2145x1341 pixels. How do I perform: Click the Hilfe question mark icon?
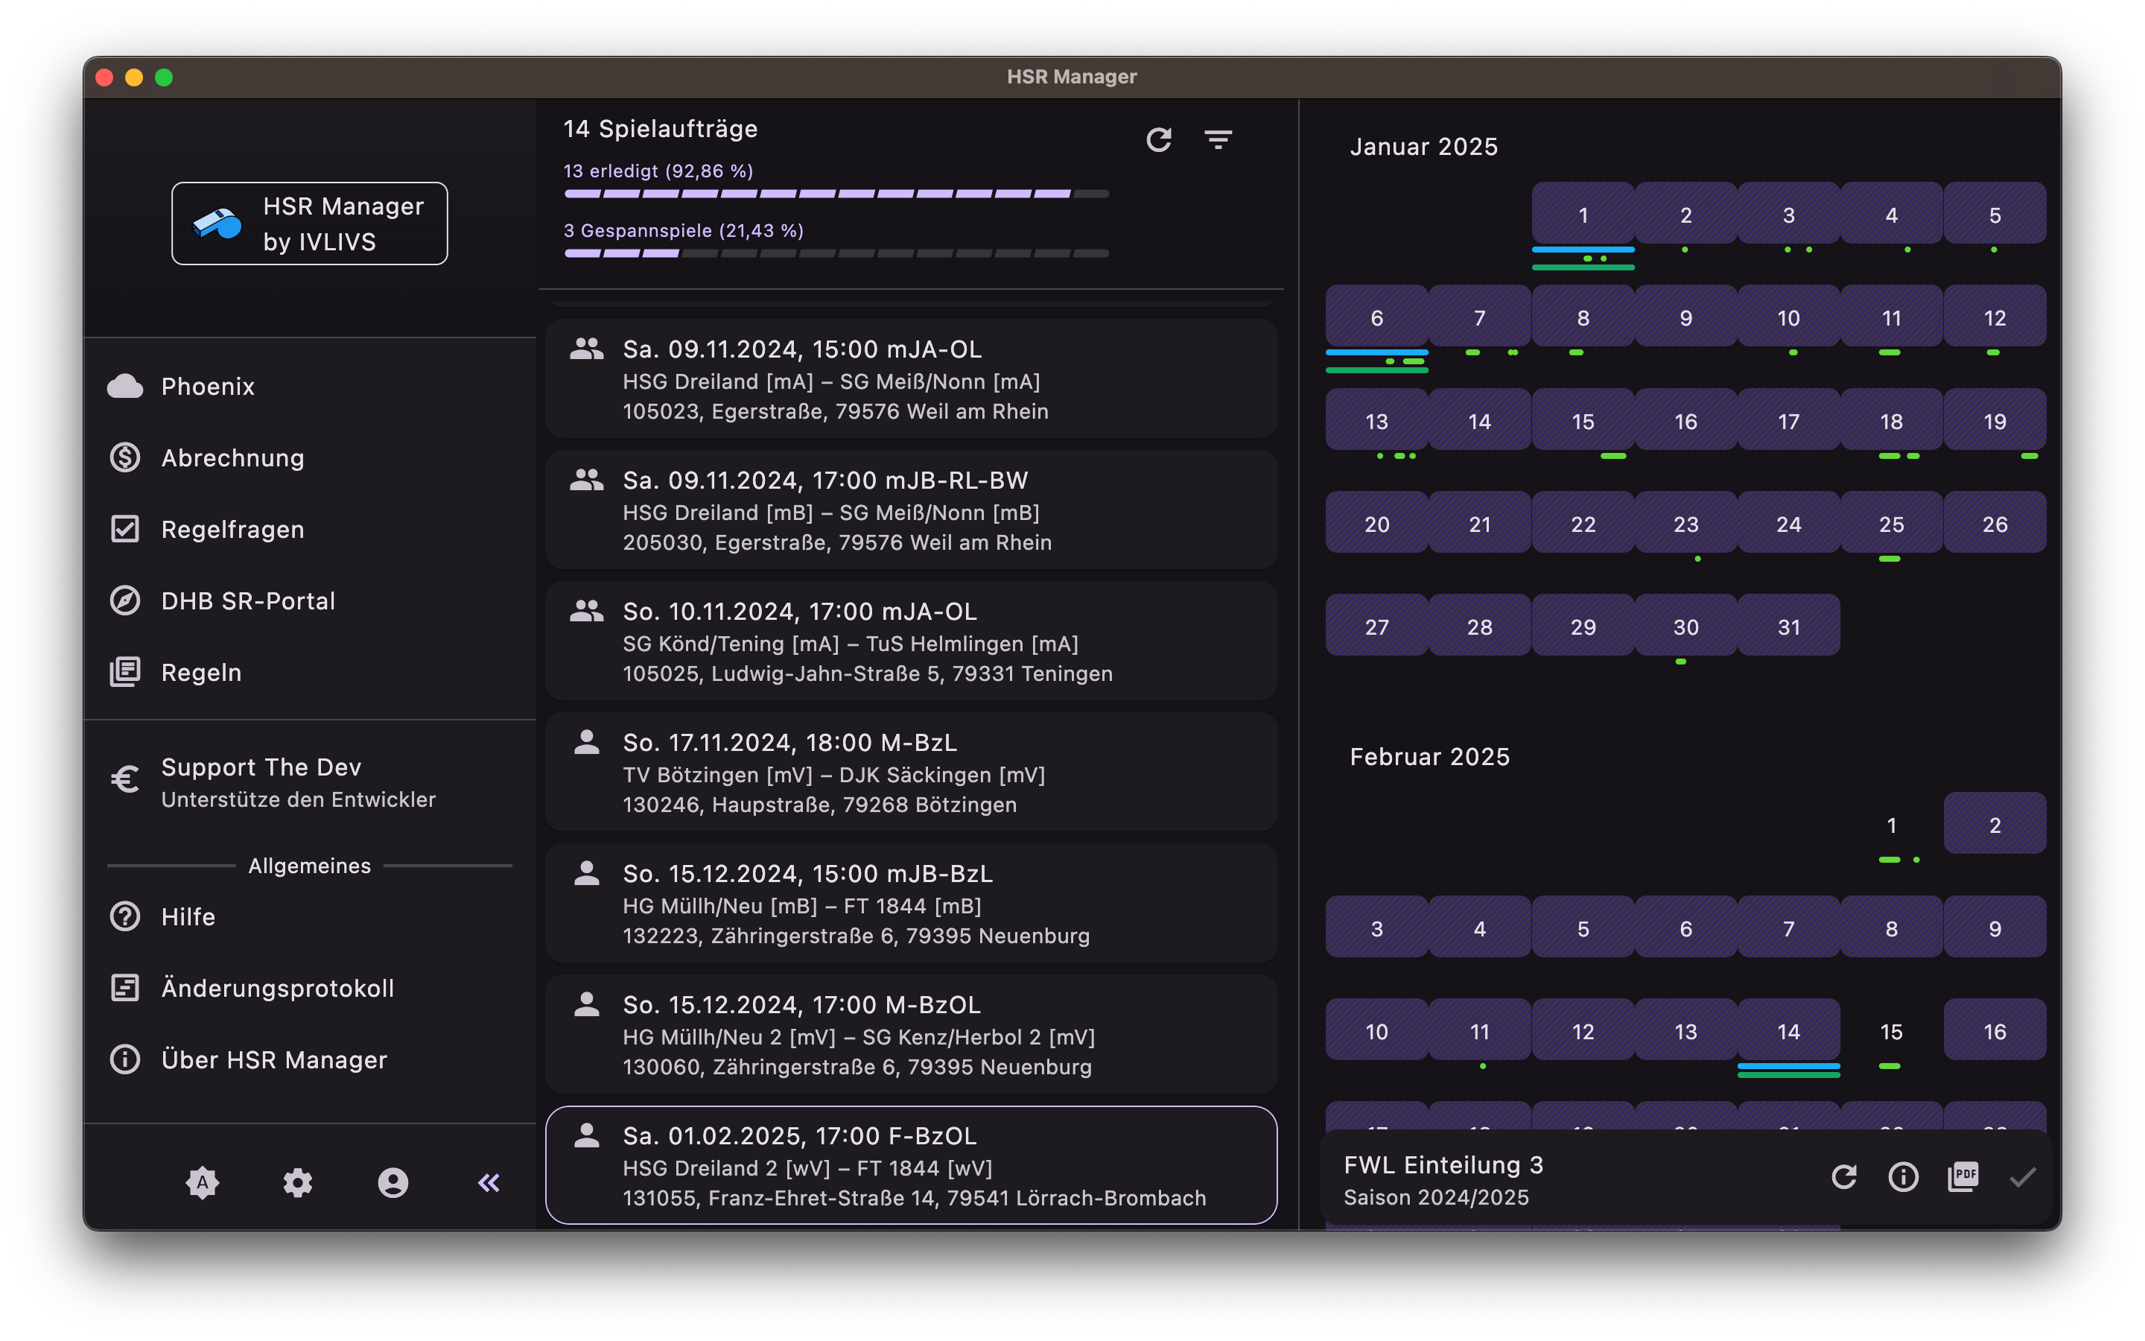[125, 916]
